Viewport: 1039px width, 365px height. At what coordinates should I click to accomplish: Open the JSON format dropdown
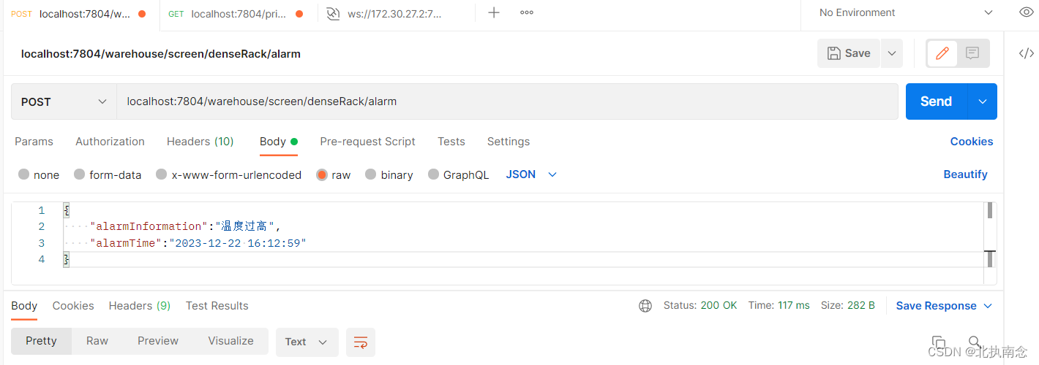pos(532,174)
